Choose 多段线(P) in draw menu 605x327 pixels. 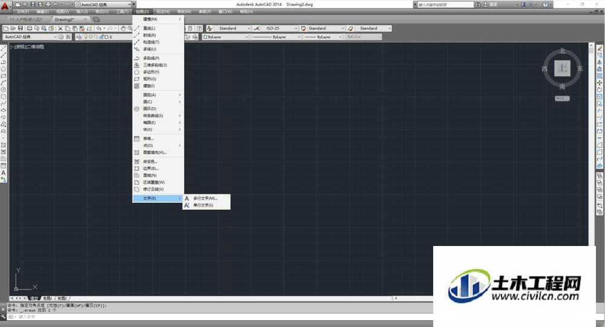(158, 58)
